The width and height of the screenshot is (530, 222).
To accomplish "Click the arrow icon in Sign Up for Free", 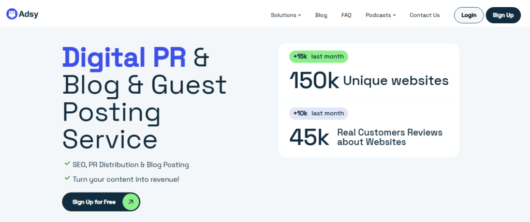I will coord(130,202).
